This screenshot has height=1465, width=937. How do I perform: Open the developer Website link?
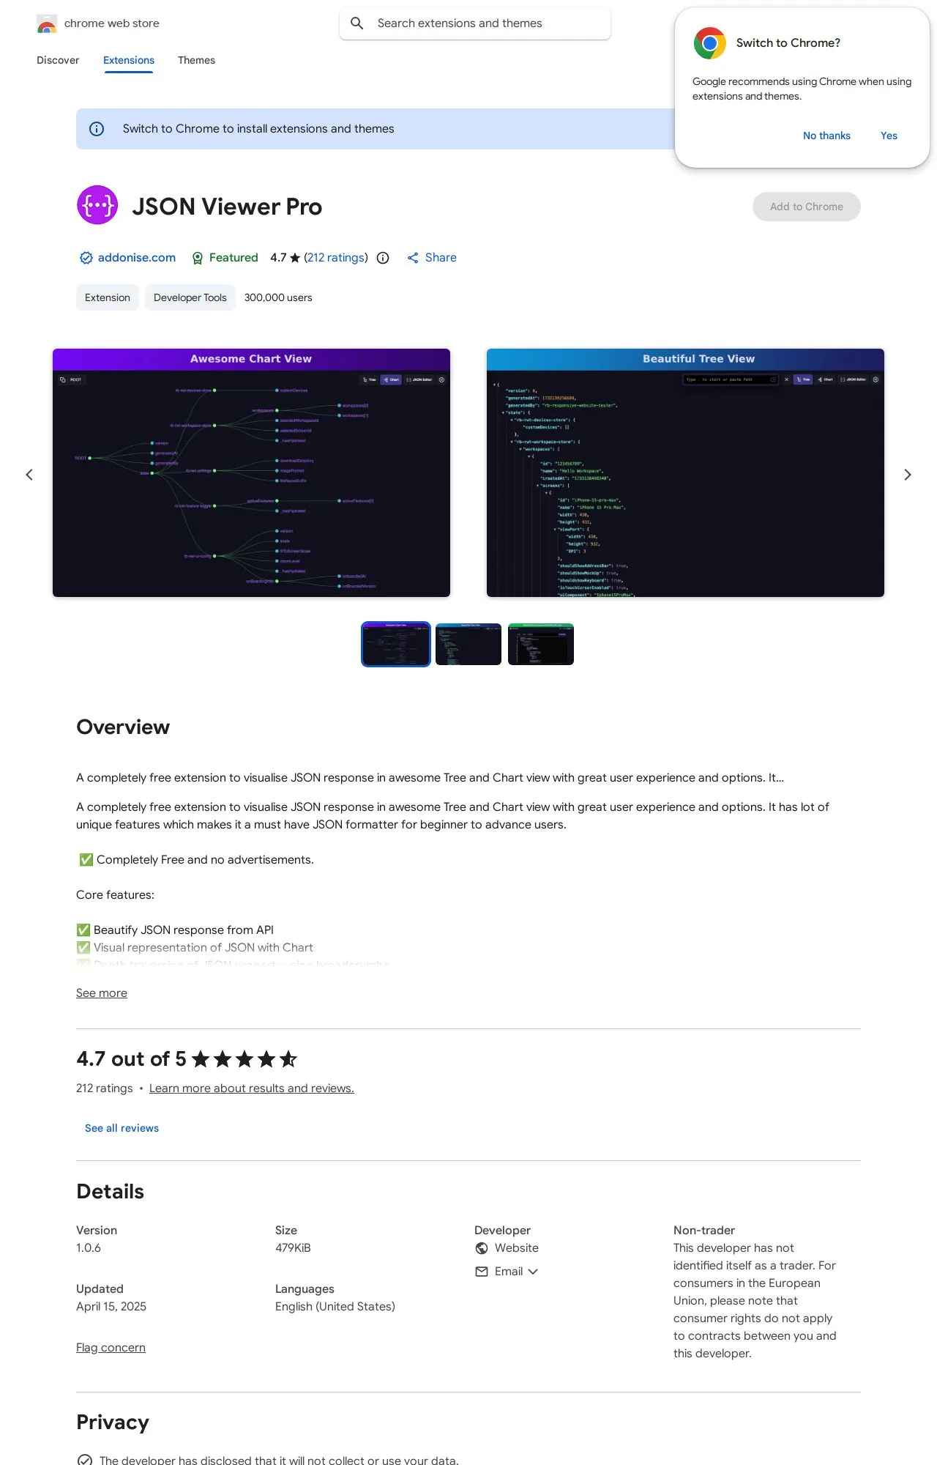[517, 1248]
